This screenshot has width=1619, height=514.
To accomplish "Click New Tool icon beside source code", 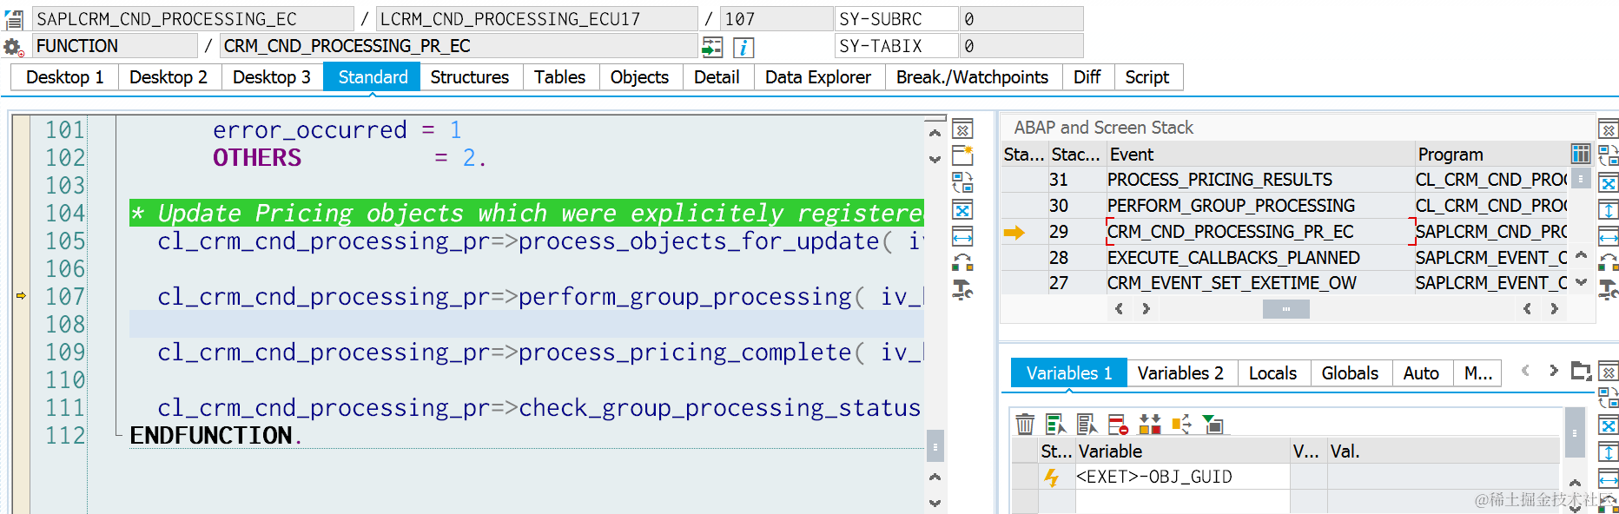I will (962, 156).
